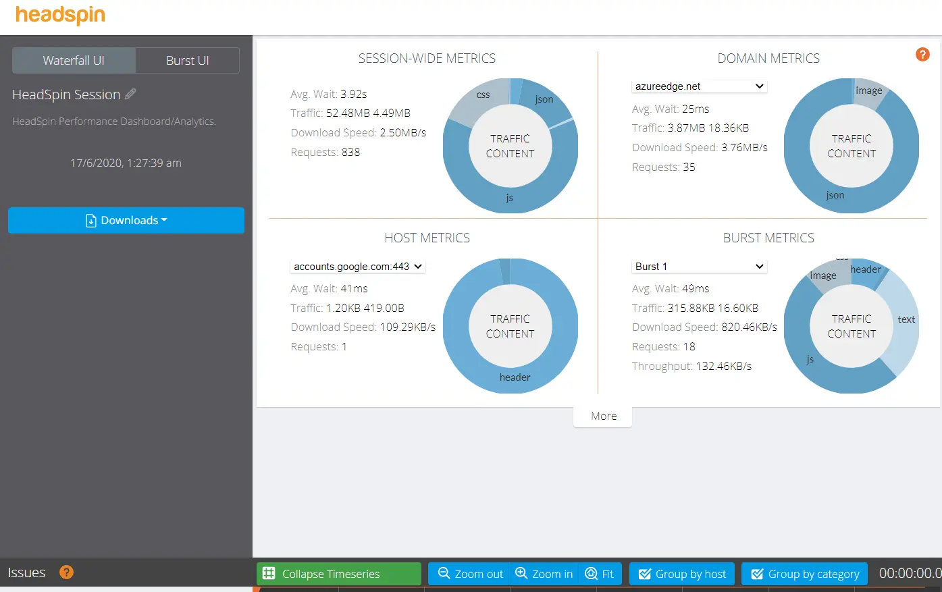Viewport: 942px width, 592px height.
Task: Toggle Group by host
Action: click(681, 573)
